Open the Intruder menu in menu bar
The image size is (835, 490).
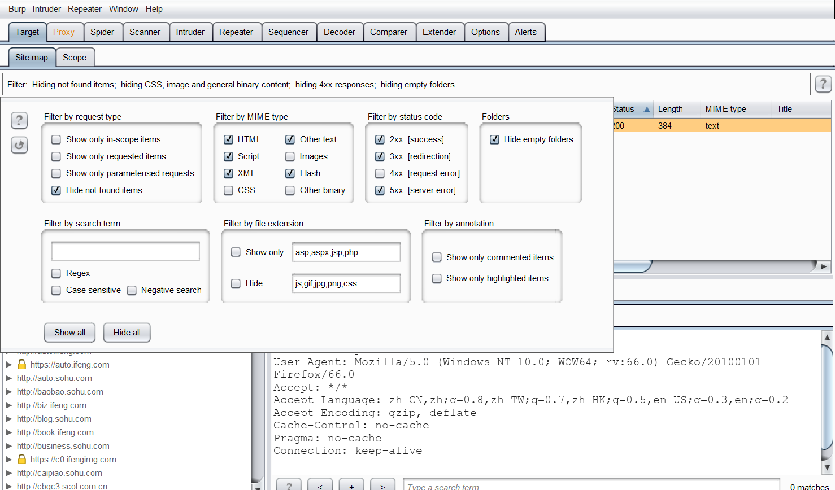tap(47, 9)
